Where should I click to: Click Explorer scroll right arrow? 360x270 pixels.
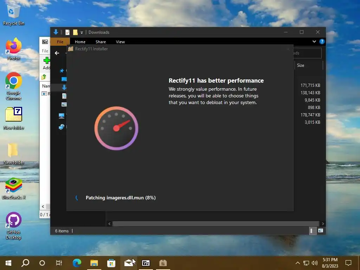(323, 224)
